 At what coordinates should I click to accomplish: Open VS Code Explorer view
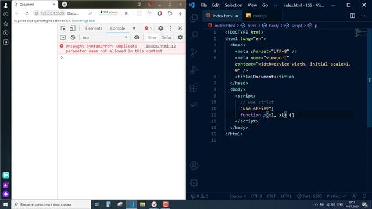coord(194,18)
